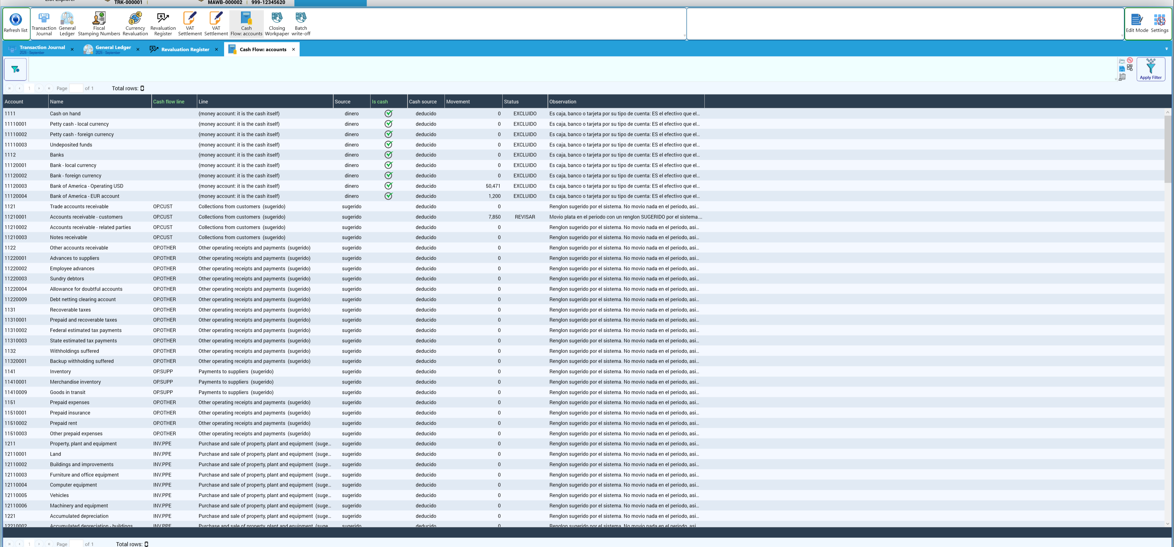Viewport: 1174px width, 547px height.
Task: Toggle Is cash checkmark for Banks row
Action: click(388, 155)
